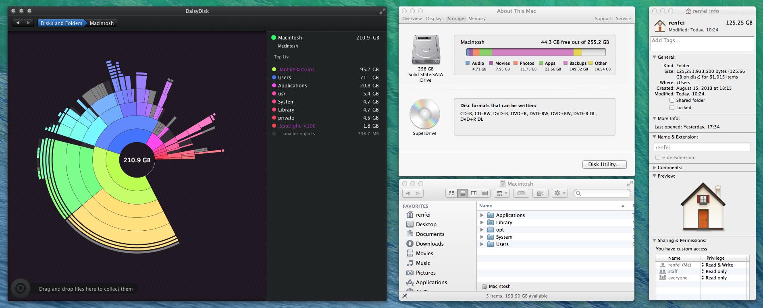The height and width of the screenshot is (308, 763).
Task: Click the SuperDrive disc icon
Action: click(x=425, y=114)
